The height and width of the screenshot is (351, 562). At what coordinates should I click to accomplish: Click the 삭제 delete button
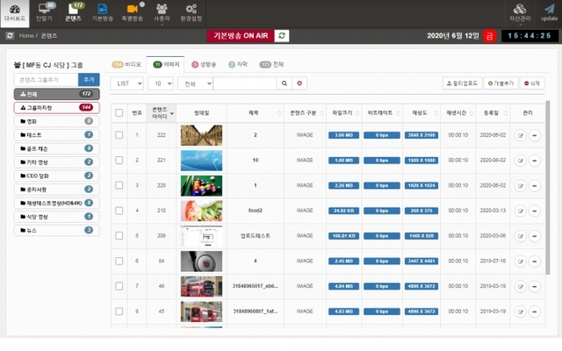(532, 83)
